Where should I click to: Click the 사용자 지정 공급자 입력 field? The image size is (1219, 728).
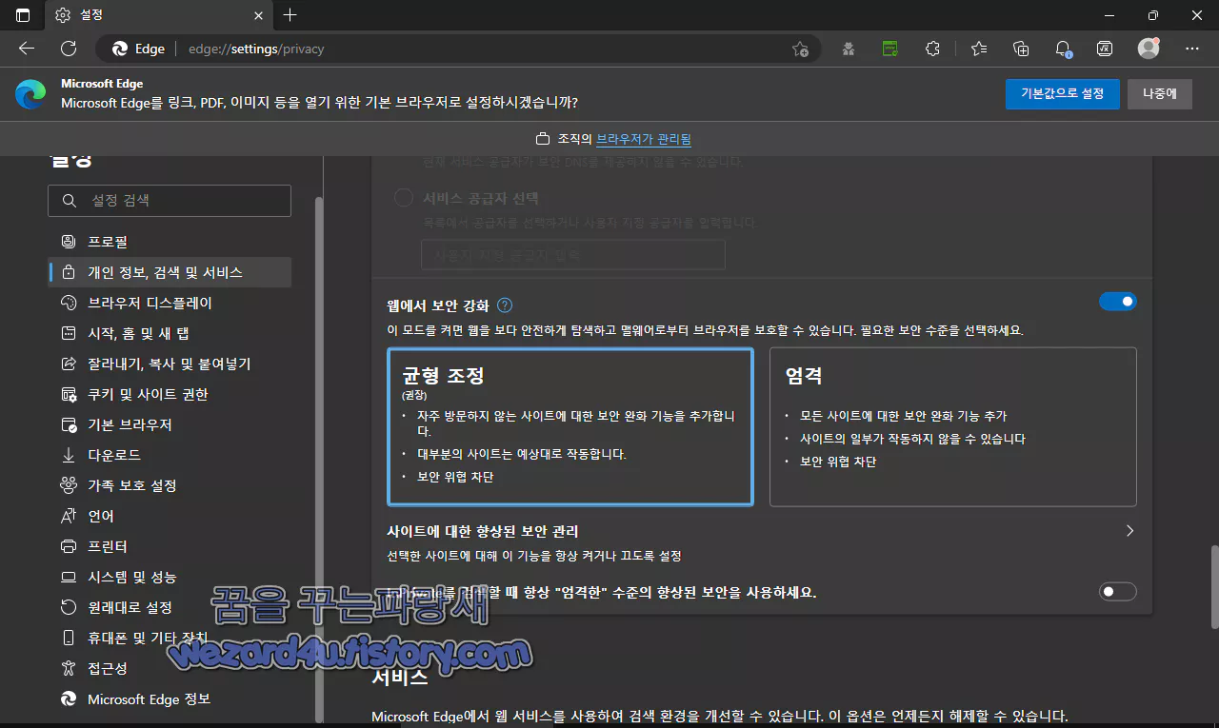click(573, 255)
